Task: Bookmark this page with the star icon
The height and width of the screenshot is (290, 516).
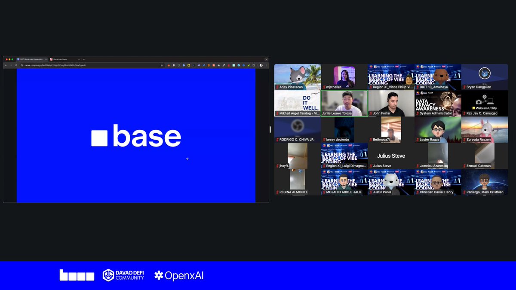Action: (162, 65)
